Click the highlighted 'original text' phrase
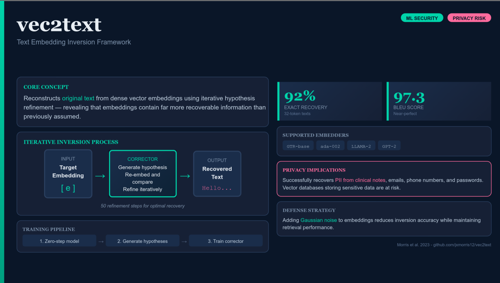Viewport: 500px width, 283px height. pos(78,98)
